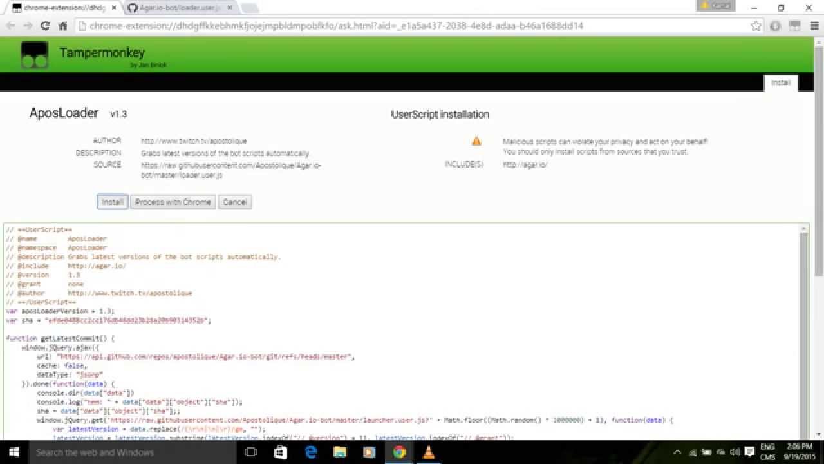Click the 'var sha' code line
824x464 pixels.
point(109,320)
